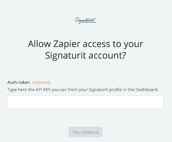The image size is (172, 142).
Task: Click the Yes, continue button
Action: (x=85, y=132)
